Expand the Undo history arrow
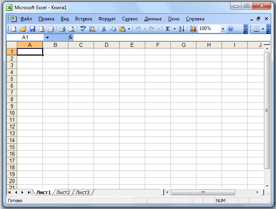The height and width of the screenshot is (209, 276). 145,29
